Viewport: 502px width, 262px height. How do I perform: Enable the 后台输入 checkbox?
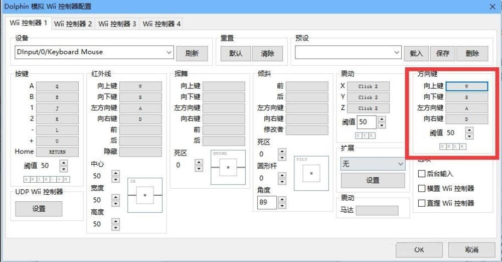422,174
